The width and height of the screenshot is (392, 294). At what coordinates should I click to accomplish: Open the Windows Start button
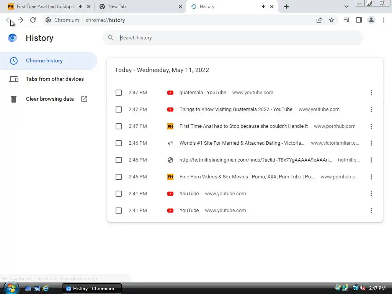pos(11,288)
